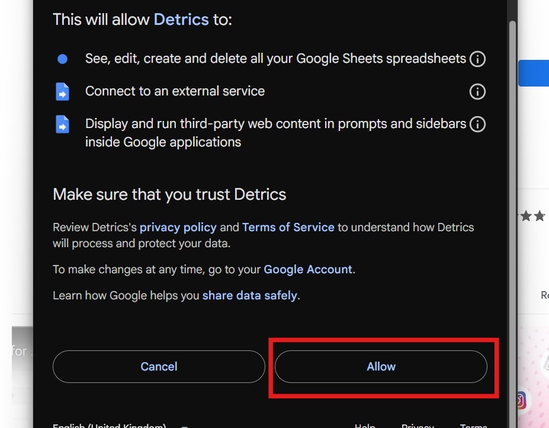Click the Connect to external service document icon

point(62,91)
